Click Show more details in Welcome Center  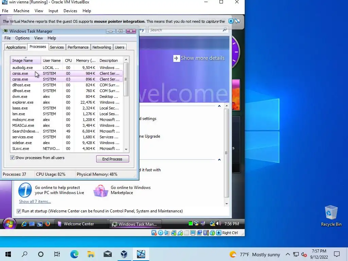pyautogui.click(x=199, y=58)
